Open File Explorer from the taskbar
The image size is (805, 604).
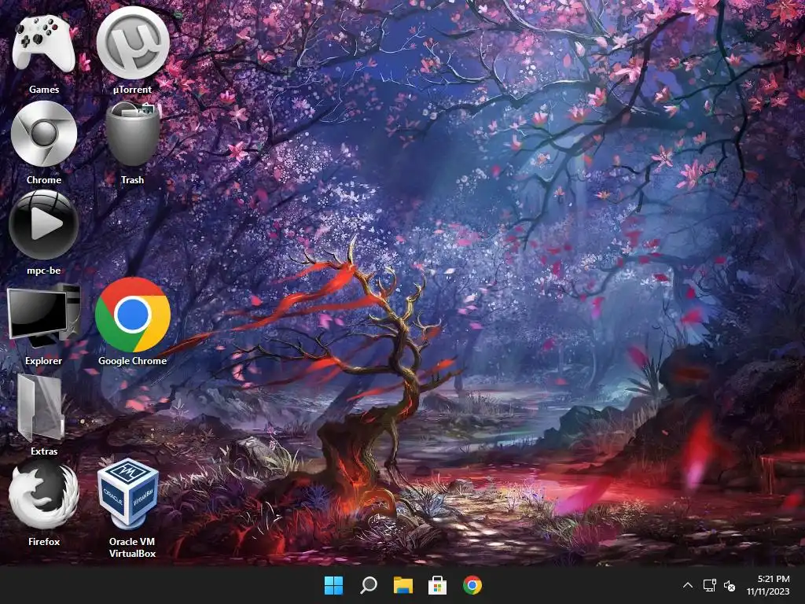[403, 585]
